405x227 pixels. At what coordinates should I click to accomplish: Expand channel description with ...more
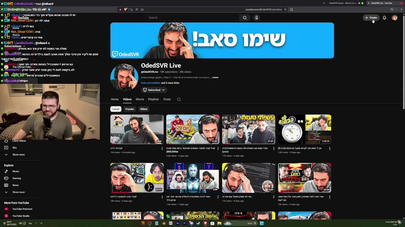(215, 77)
